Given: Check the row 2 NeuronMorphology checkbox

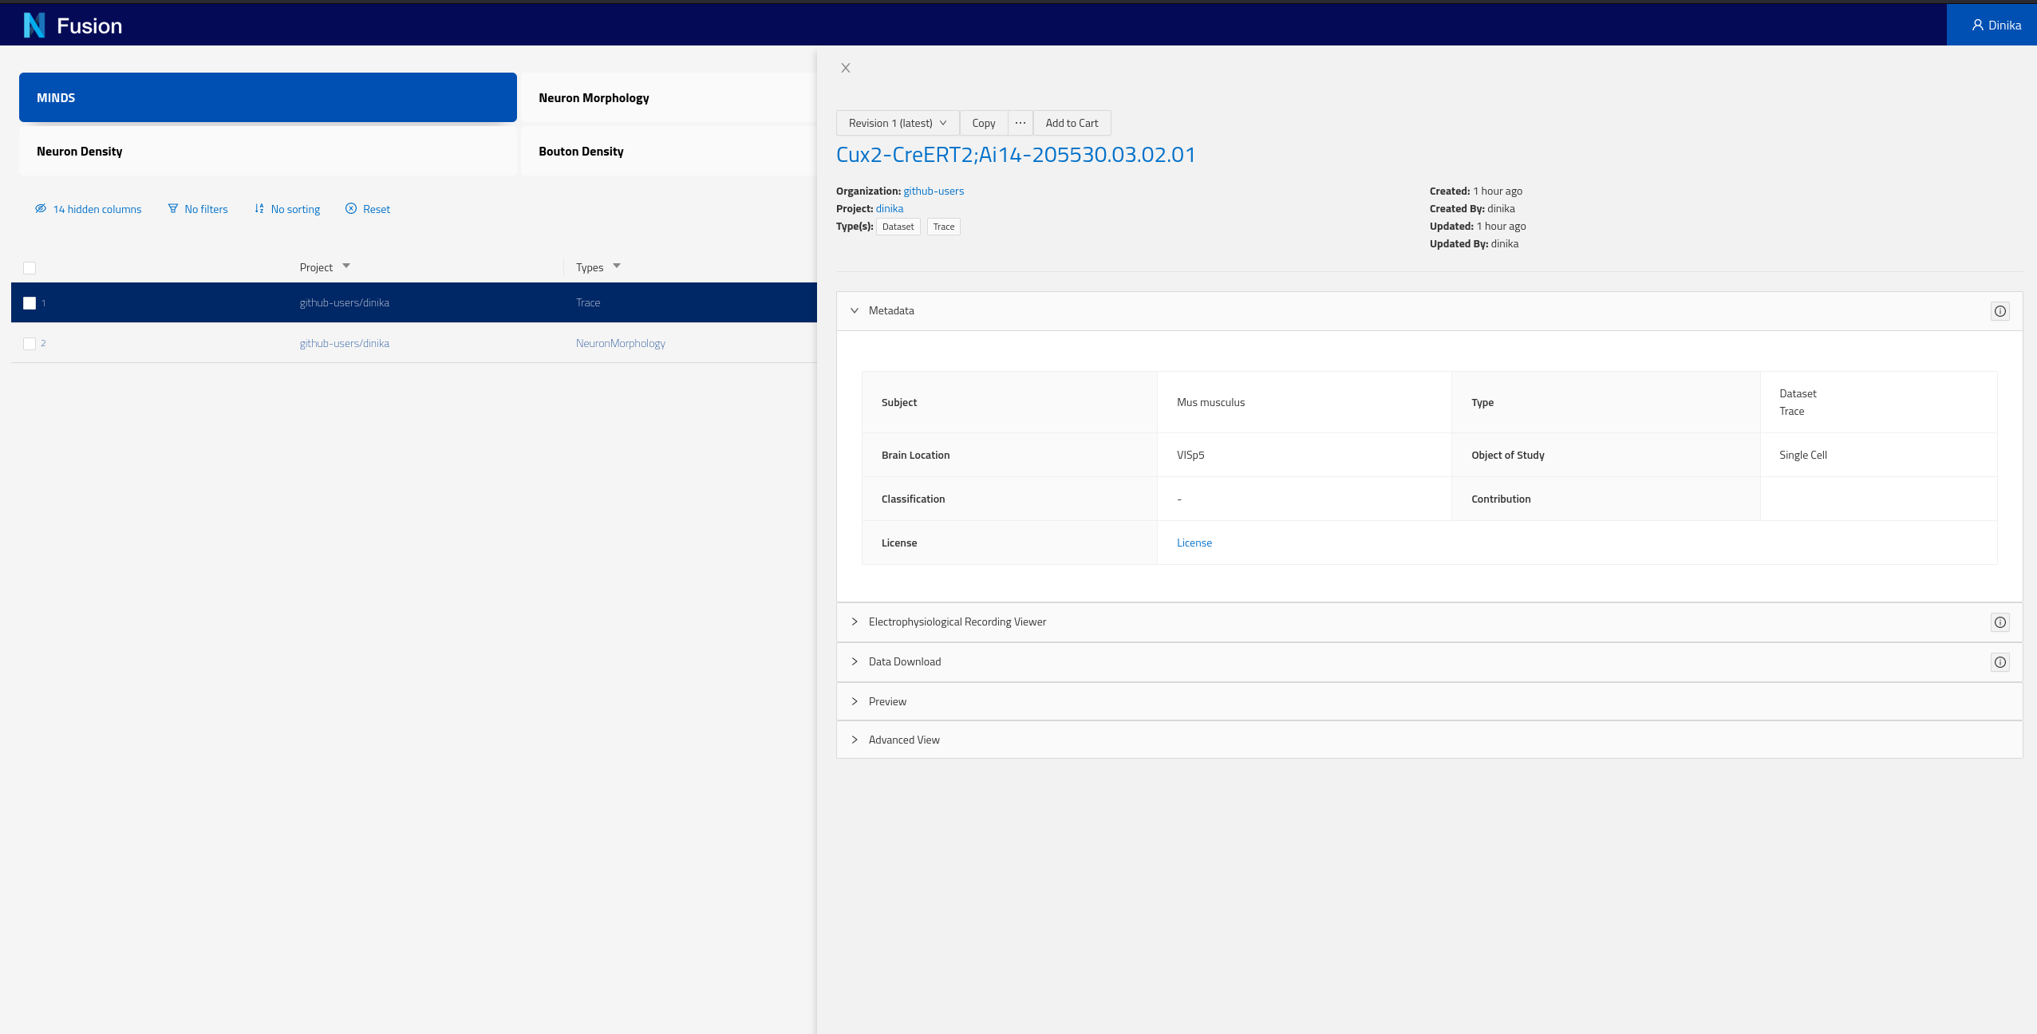Looking at the screenshot, I should [x=30, y=344].
